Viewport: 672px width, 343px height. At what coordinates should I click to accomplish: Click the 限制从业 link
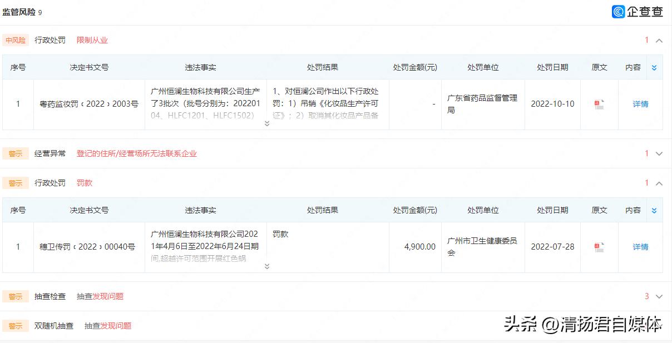[x=93, y=39]
